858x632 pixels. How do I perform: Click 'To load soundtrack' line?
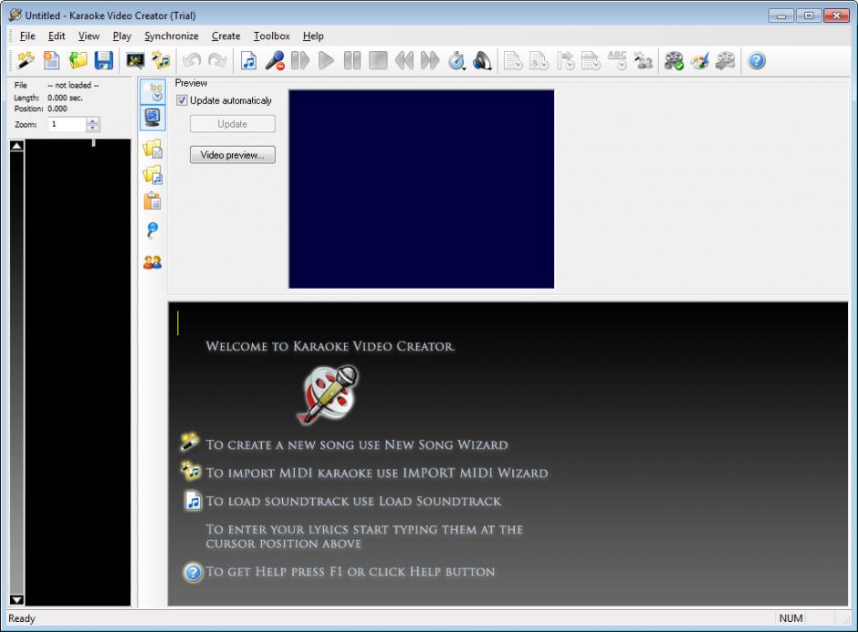click(x=353, y=501)
